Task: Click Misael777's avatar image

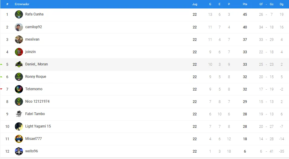Action: [19, 139]
